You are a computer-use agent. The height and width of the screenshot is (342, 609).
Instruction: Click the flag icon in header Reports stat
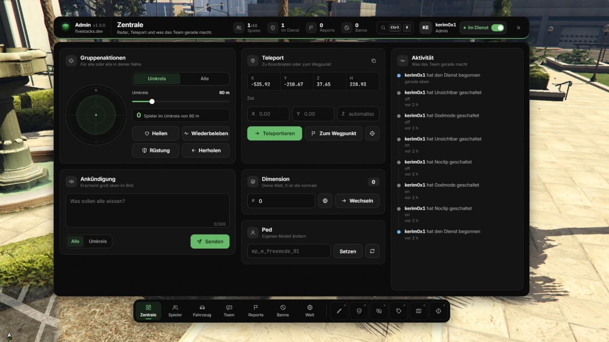(311, 28)
